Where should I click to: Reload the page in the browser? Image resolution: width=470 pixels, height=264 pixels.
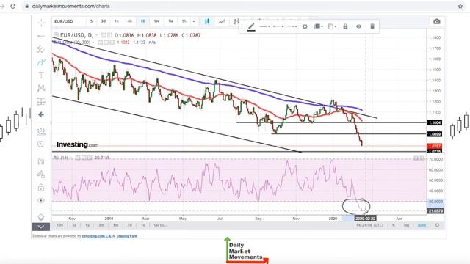click(x=13, y=6)
